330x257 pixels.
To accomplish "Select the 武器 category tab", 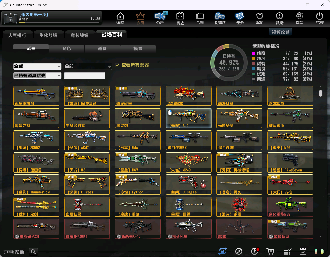I will 31,48.
